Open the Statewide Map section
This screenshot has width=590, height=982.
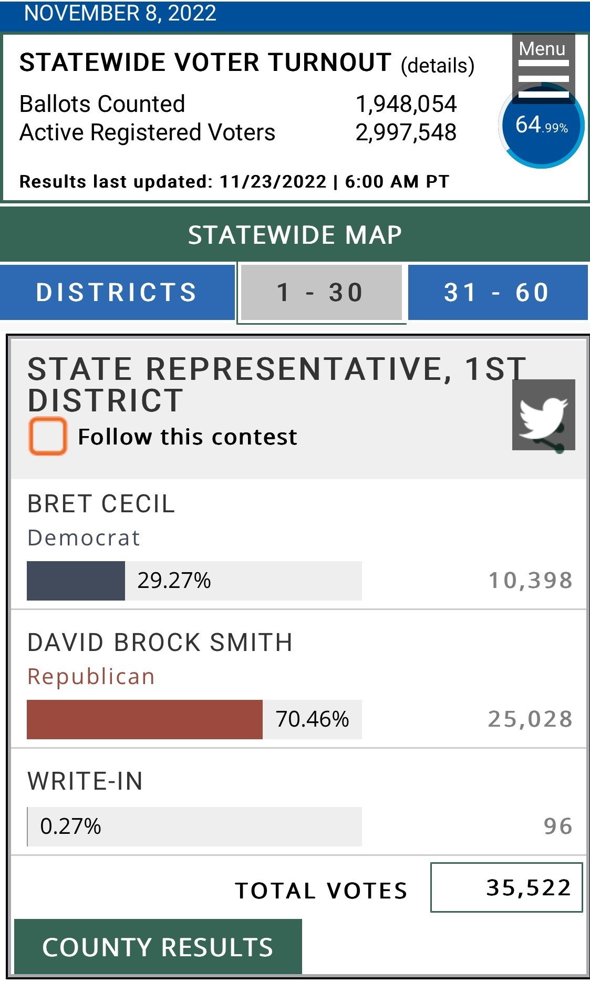pos(295,234)
